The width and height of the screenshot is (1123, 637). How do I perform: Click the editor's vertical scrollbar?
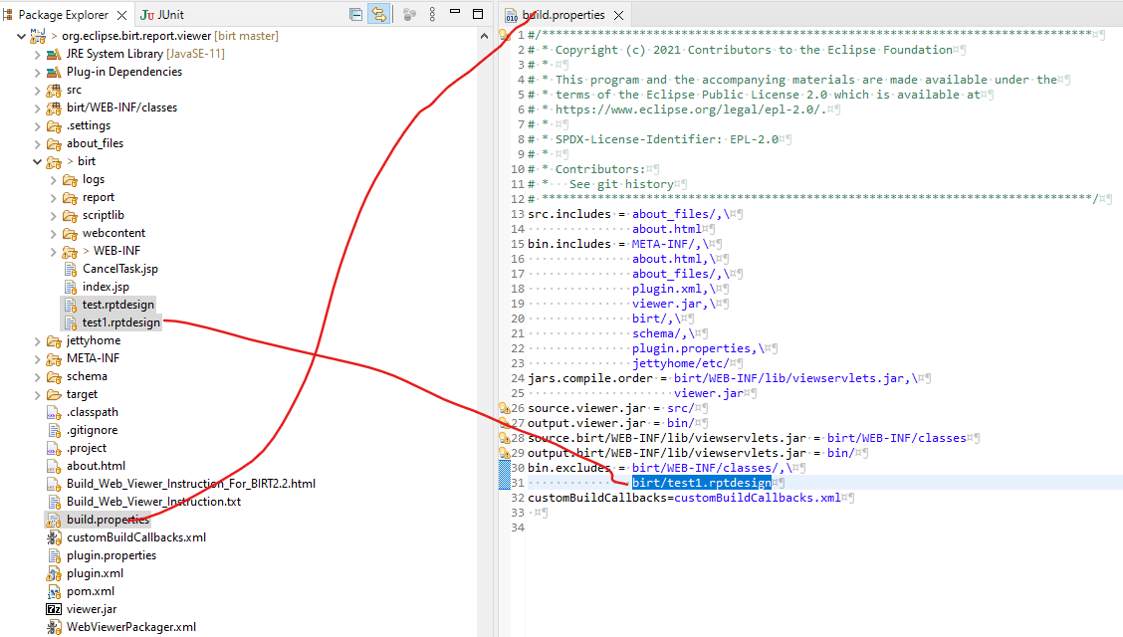pos(1117,100)
